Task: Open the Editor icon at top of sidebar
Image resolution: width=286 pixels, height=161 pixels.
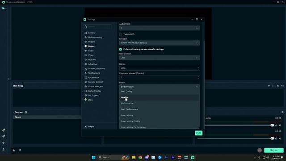Action: tap(4, 8)
